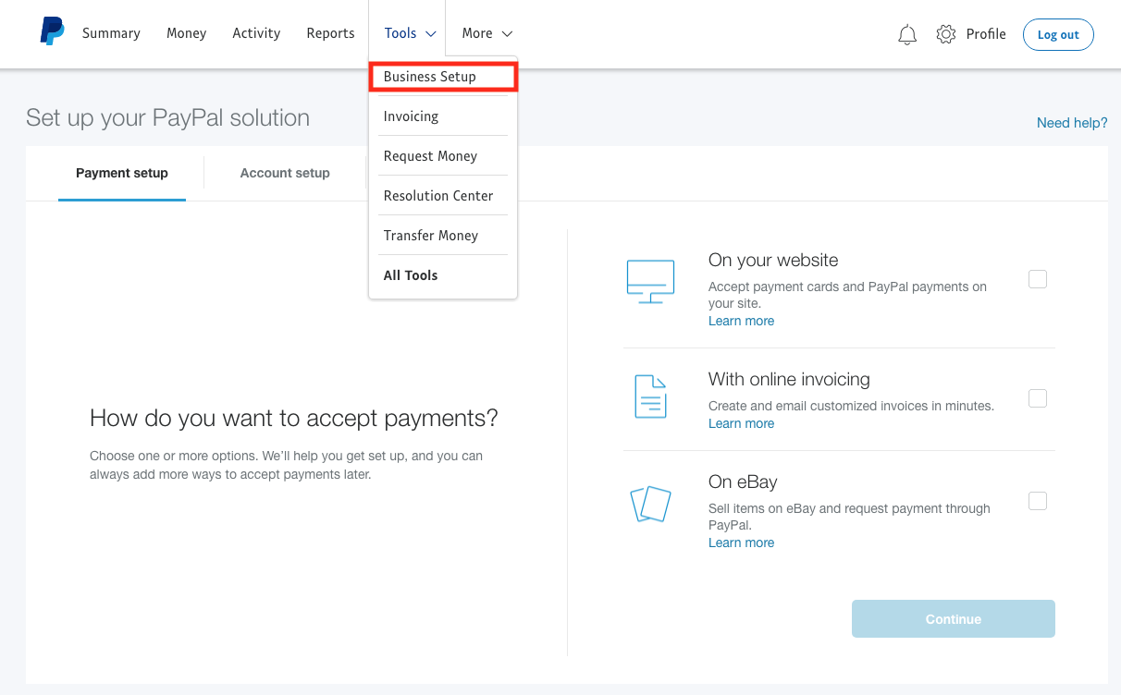Viewport: 1121px width, 695px height.
Task: Select Business Setup in the Tools menu
Action: (443, 77)
